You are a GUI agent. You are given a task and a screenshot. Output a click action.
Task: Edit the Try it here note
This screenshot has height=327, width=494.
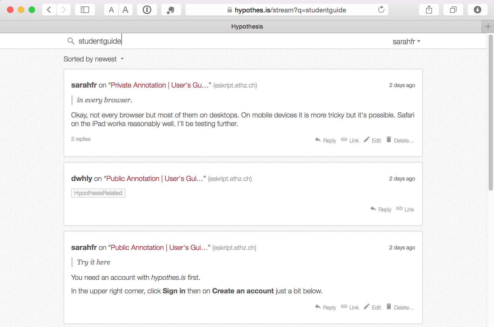372,307
